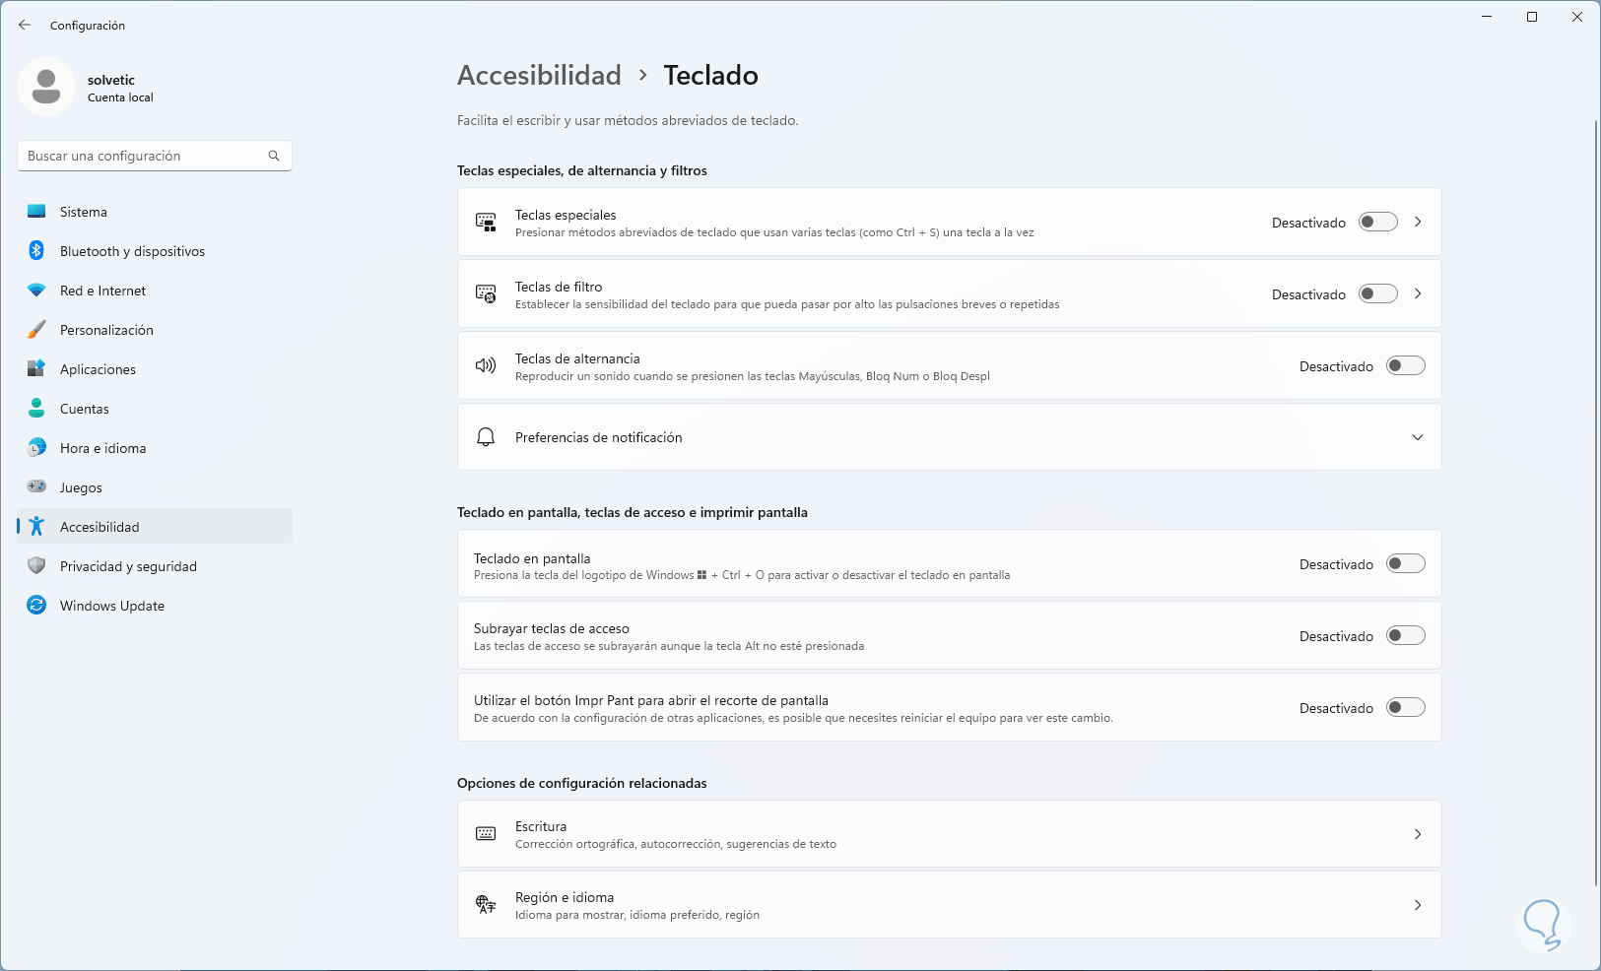
Task: Turn on the Teclas de filtro switch
Action: click(1377, 294)
